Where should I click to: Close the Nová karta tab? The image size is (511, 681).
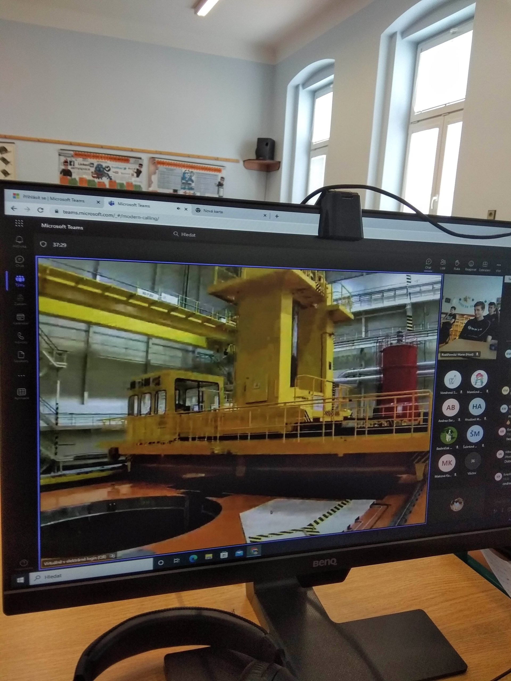click(265, 215)
